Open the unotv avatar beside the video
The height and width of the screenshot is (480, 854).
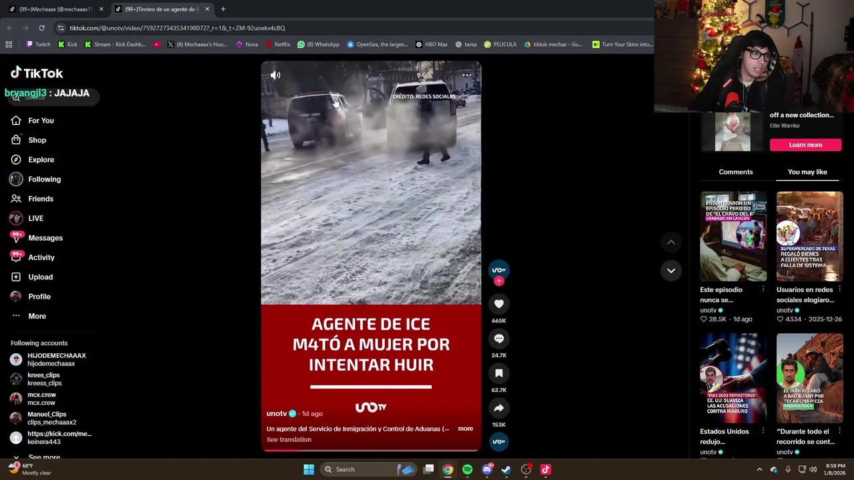[498, 269]
